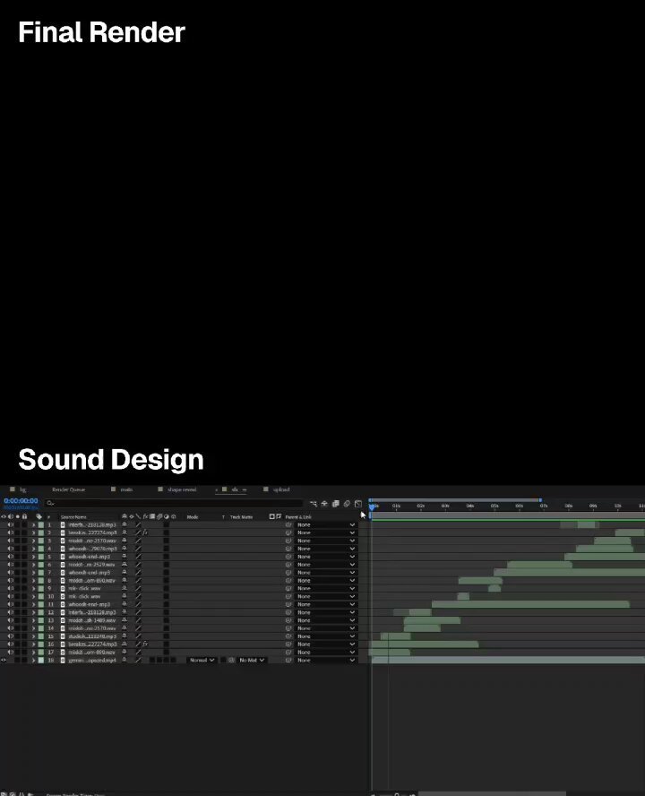Toggle the shy switch on layer 12
The height and width of the screenshot is (796, 645).
pyautogui.click(x=125, y=612)
